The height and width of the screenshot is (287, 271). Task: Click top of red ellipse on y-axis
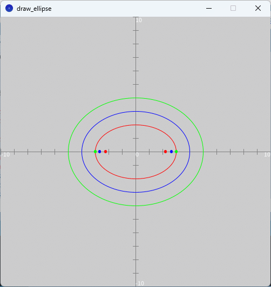[x=135, y=125]
